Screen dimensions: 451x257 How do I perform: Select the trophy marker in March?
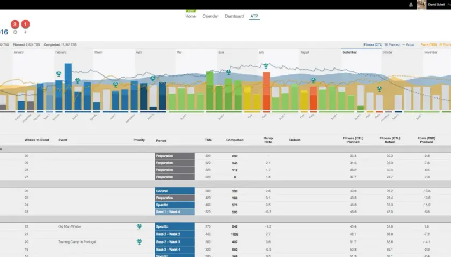tap(115, 85)
